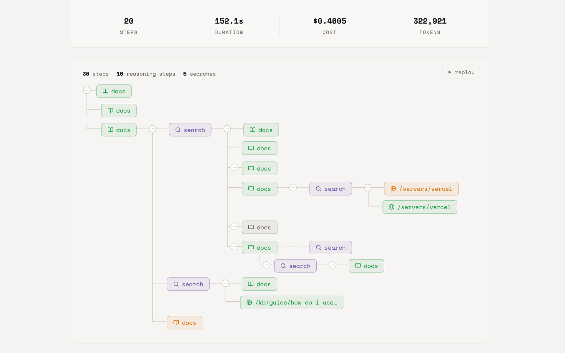Click globe icon on orange /servers/vercel node
The height and width of the screenshot is (353, 565).
pyautogui.click(x=393, y=189)
